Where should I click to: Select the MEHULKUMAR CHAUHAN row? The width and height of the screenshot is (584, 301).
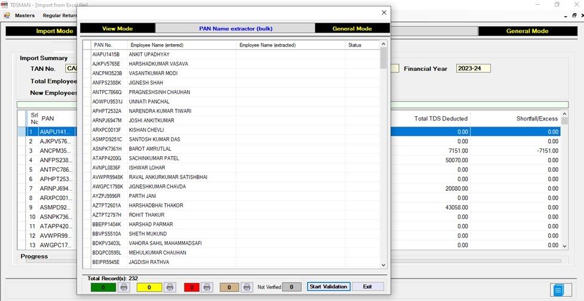[231, 253]
